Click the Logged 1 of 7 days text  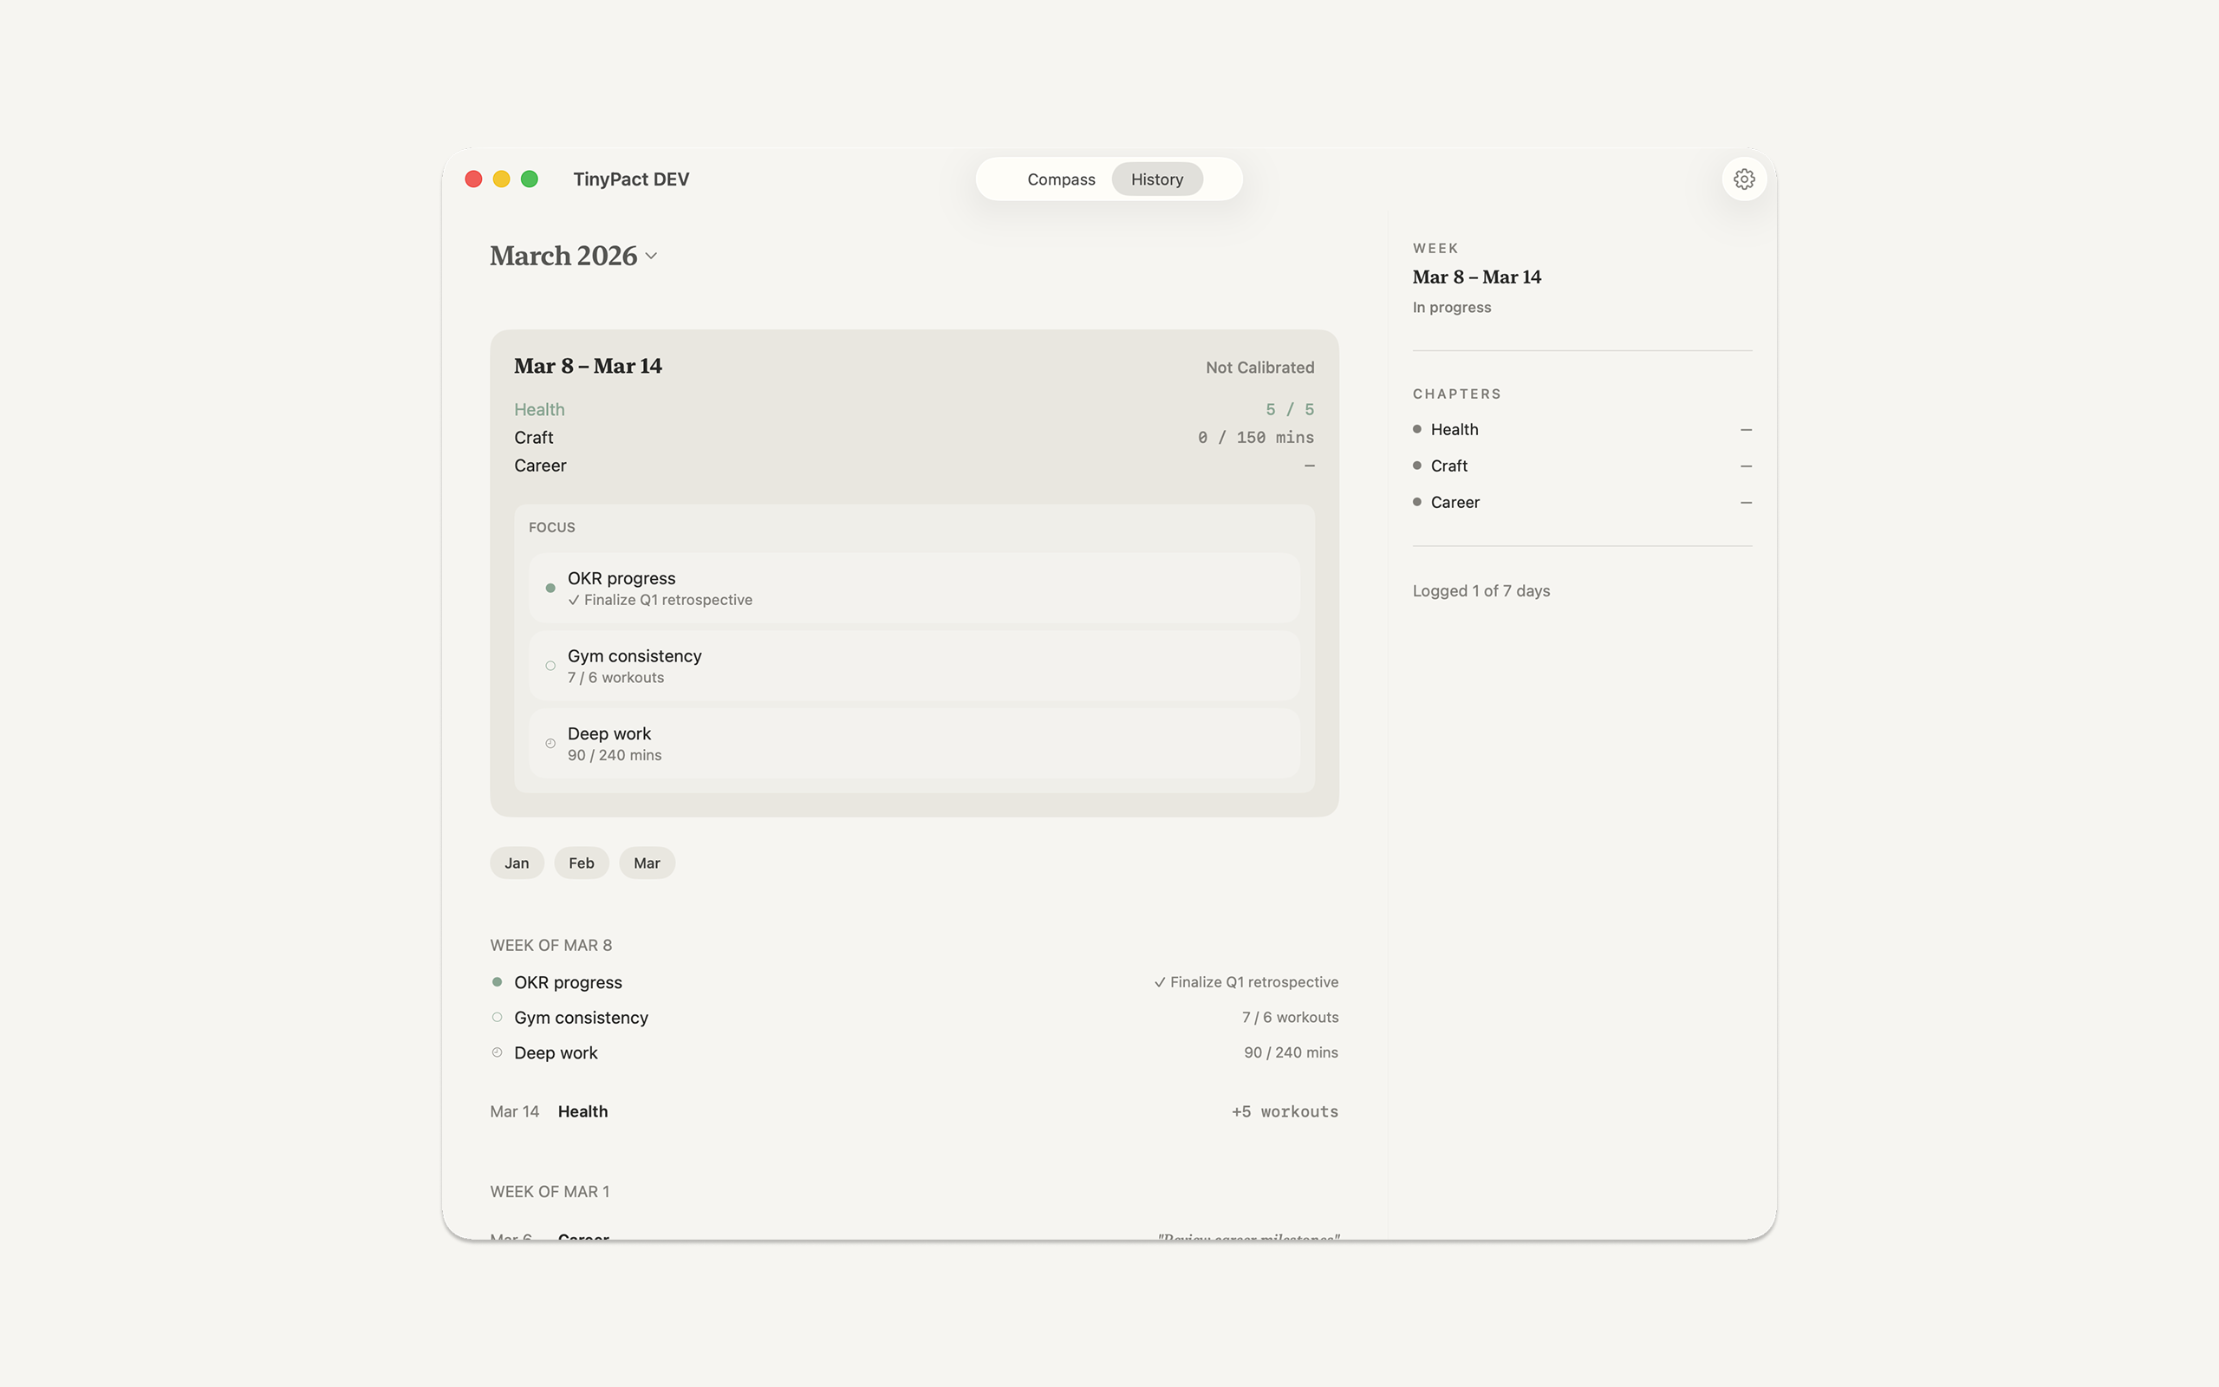(1480, 590)
